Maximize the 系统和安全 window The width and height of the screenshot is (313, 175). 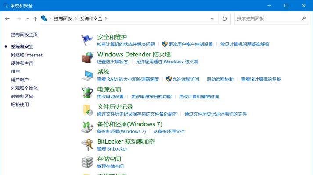click(286, 6)
